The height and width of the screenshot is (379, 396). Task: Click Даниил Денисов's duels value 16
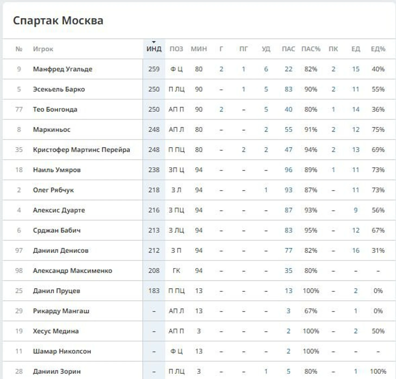(356, 251)
